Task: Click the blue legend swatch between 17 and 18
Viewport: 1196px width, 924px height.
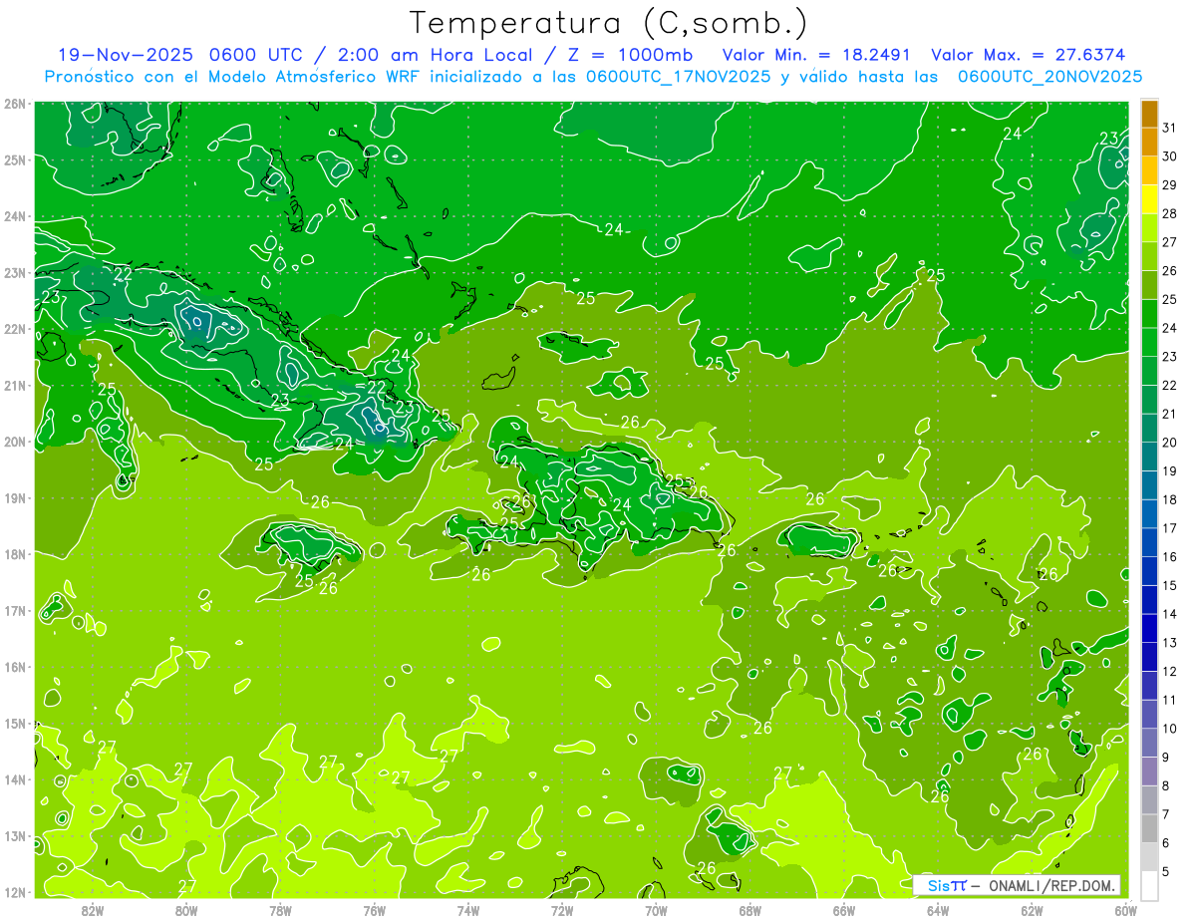Action: (x=1149, y=513)
